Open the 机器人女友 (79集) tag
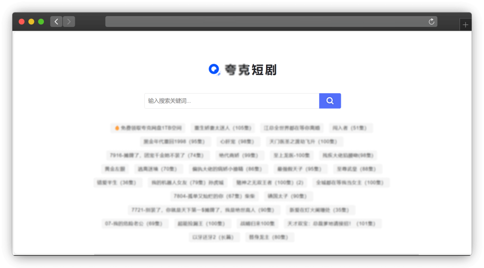 [x=187, y=182]
